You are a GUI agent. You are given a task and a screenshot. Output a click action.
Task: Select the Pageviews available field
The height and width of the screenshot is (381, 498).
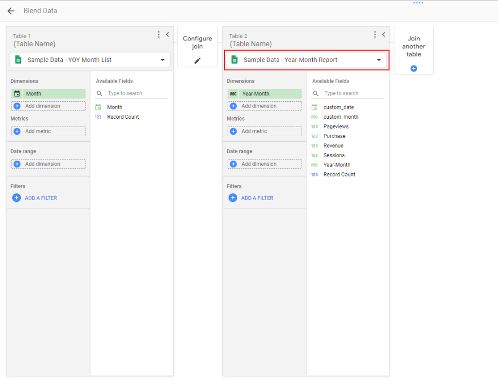(x=336, y=127)
